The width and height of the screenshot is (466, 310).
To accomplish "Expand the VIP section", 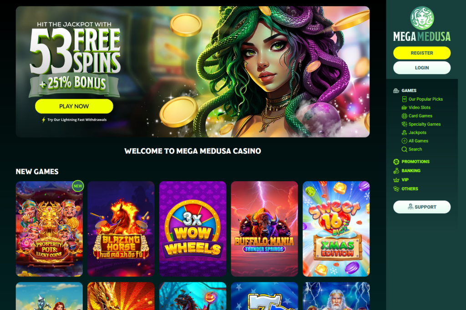I will (x=401, y=180).
